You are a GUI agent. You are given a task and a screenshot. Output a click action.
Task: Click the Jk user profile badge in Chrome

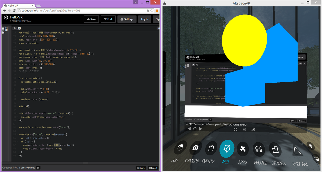tap(136, 2)
